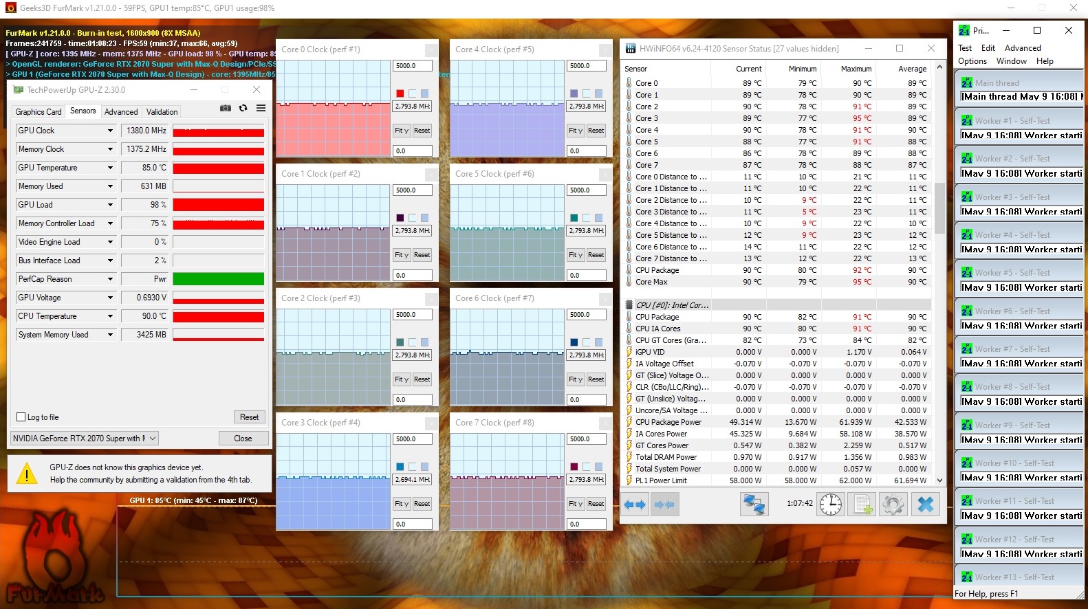Viewport: 1088px width, 609px height.
Task: Open the GPU Voltage sensor dropdown
Action: pos(110,298)
